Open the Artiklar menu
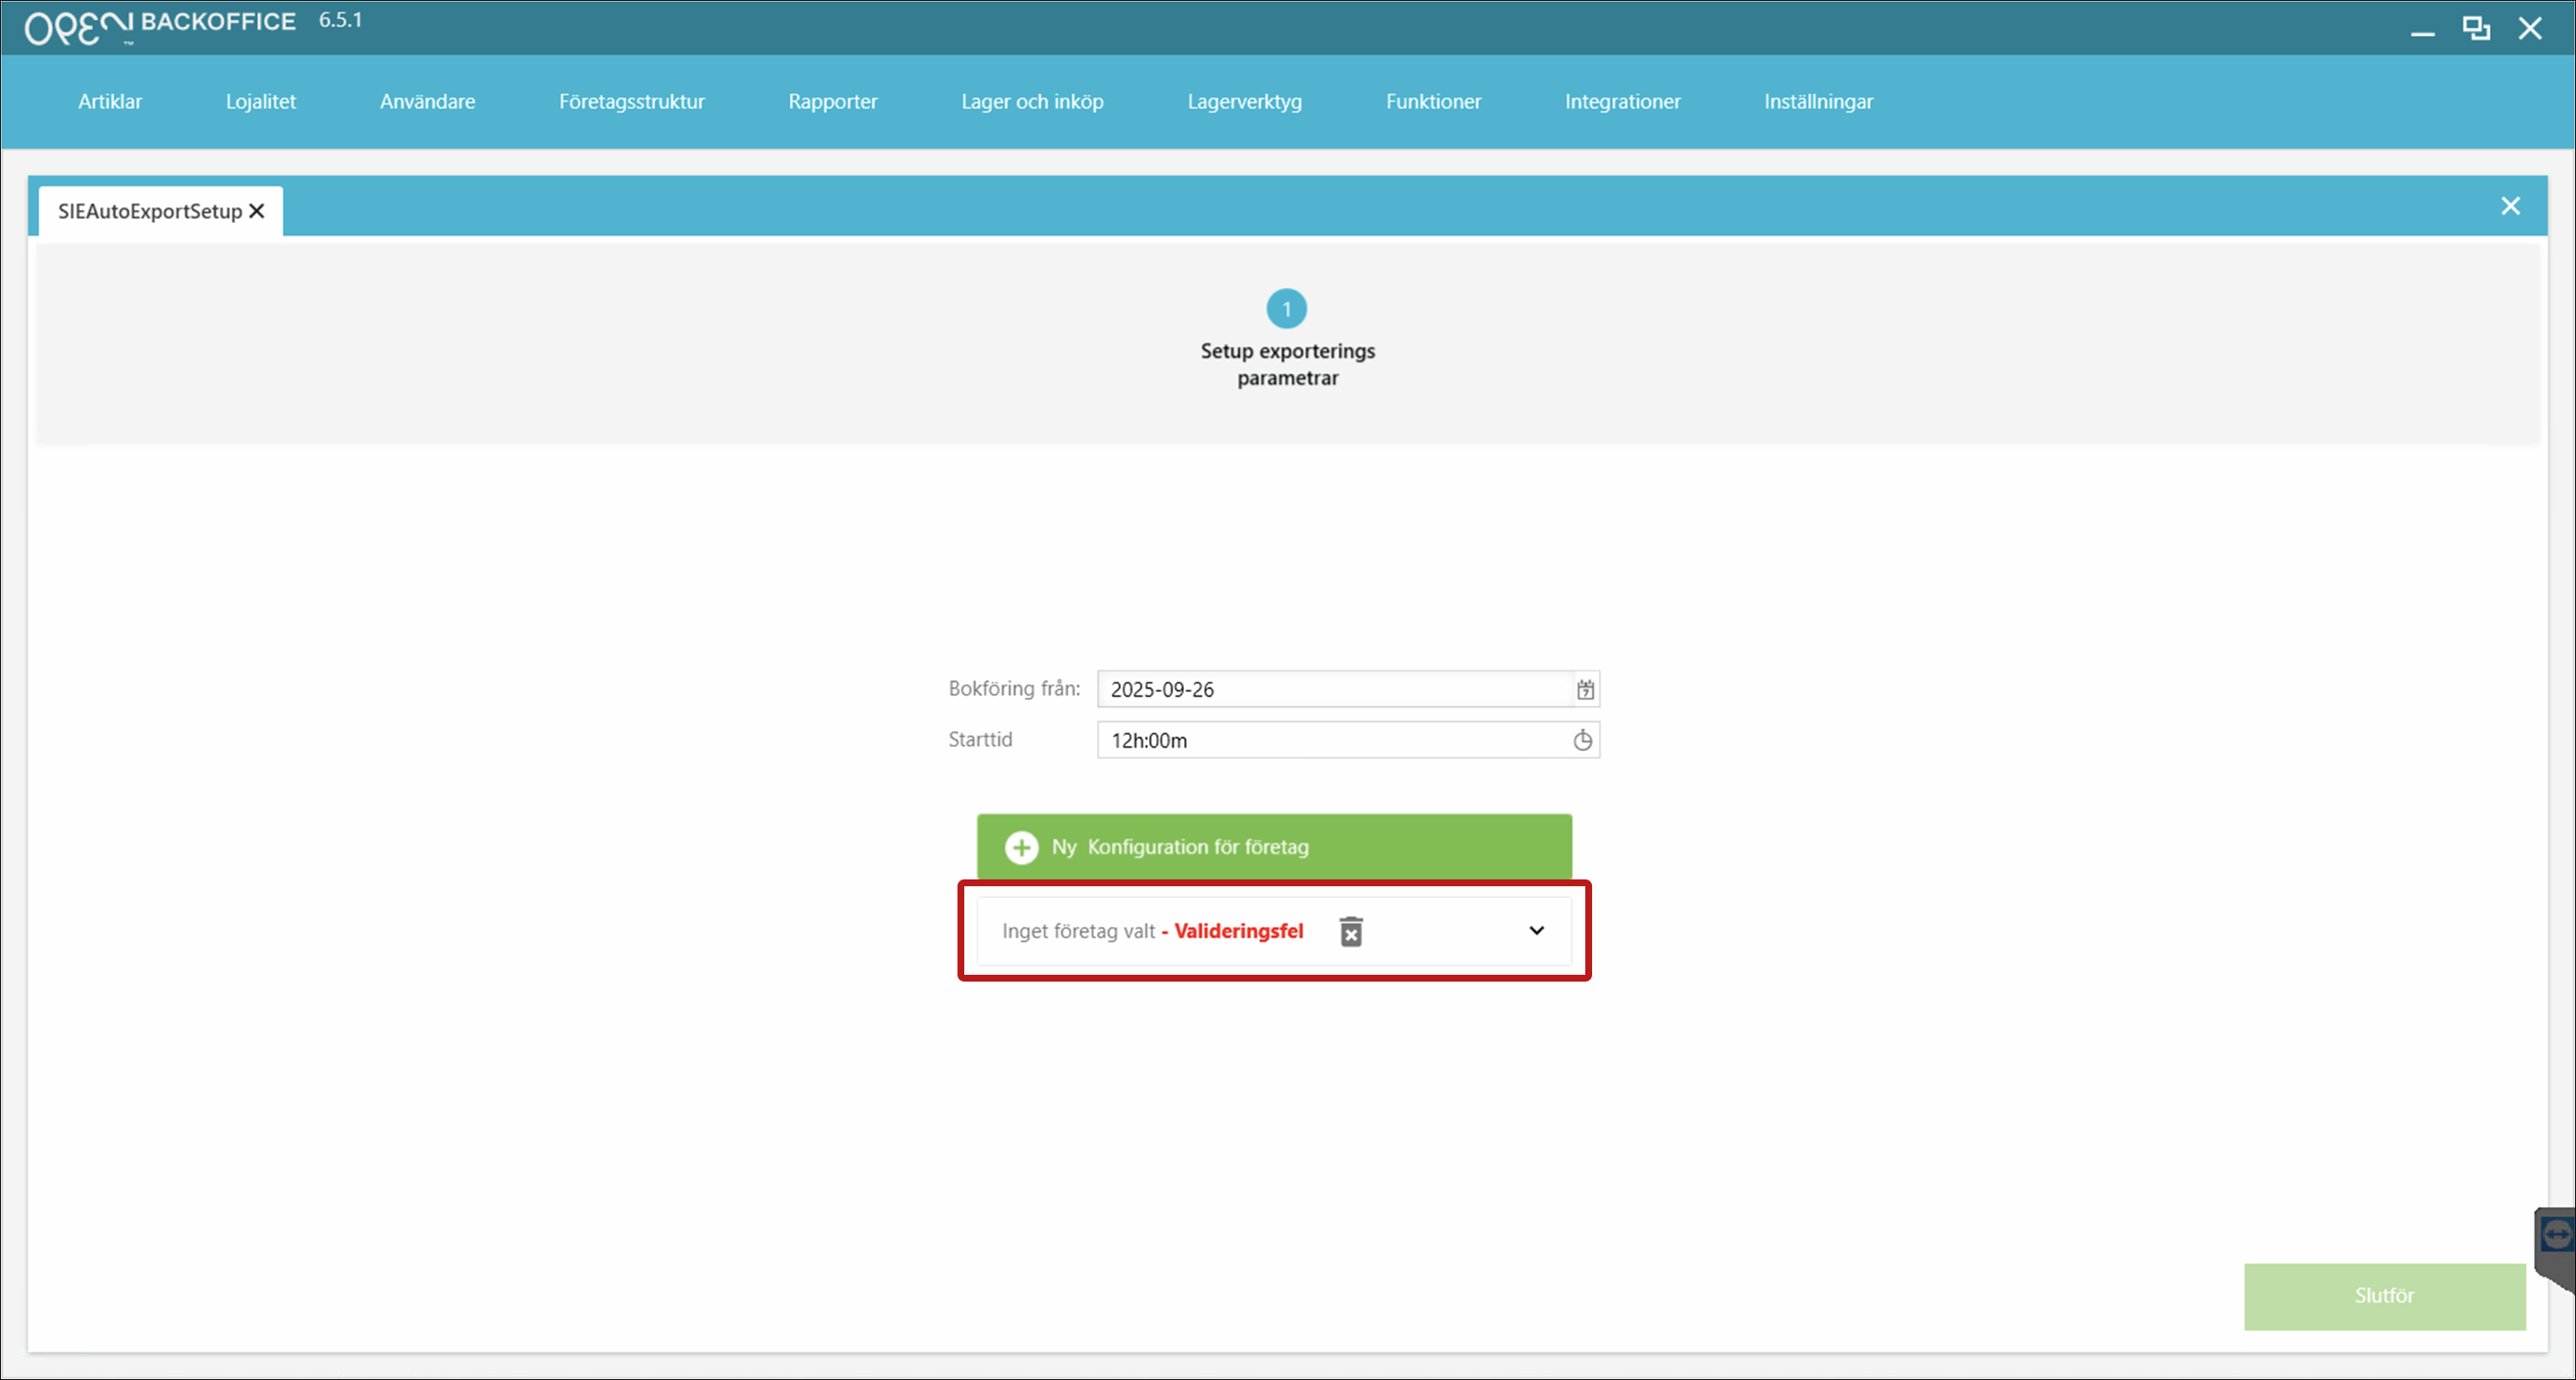 pyautogui.click(x=110, y=102)
